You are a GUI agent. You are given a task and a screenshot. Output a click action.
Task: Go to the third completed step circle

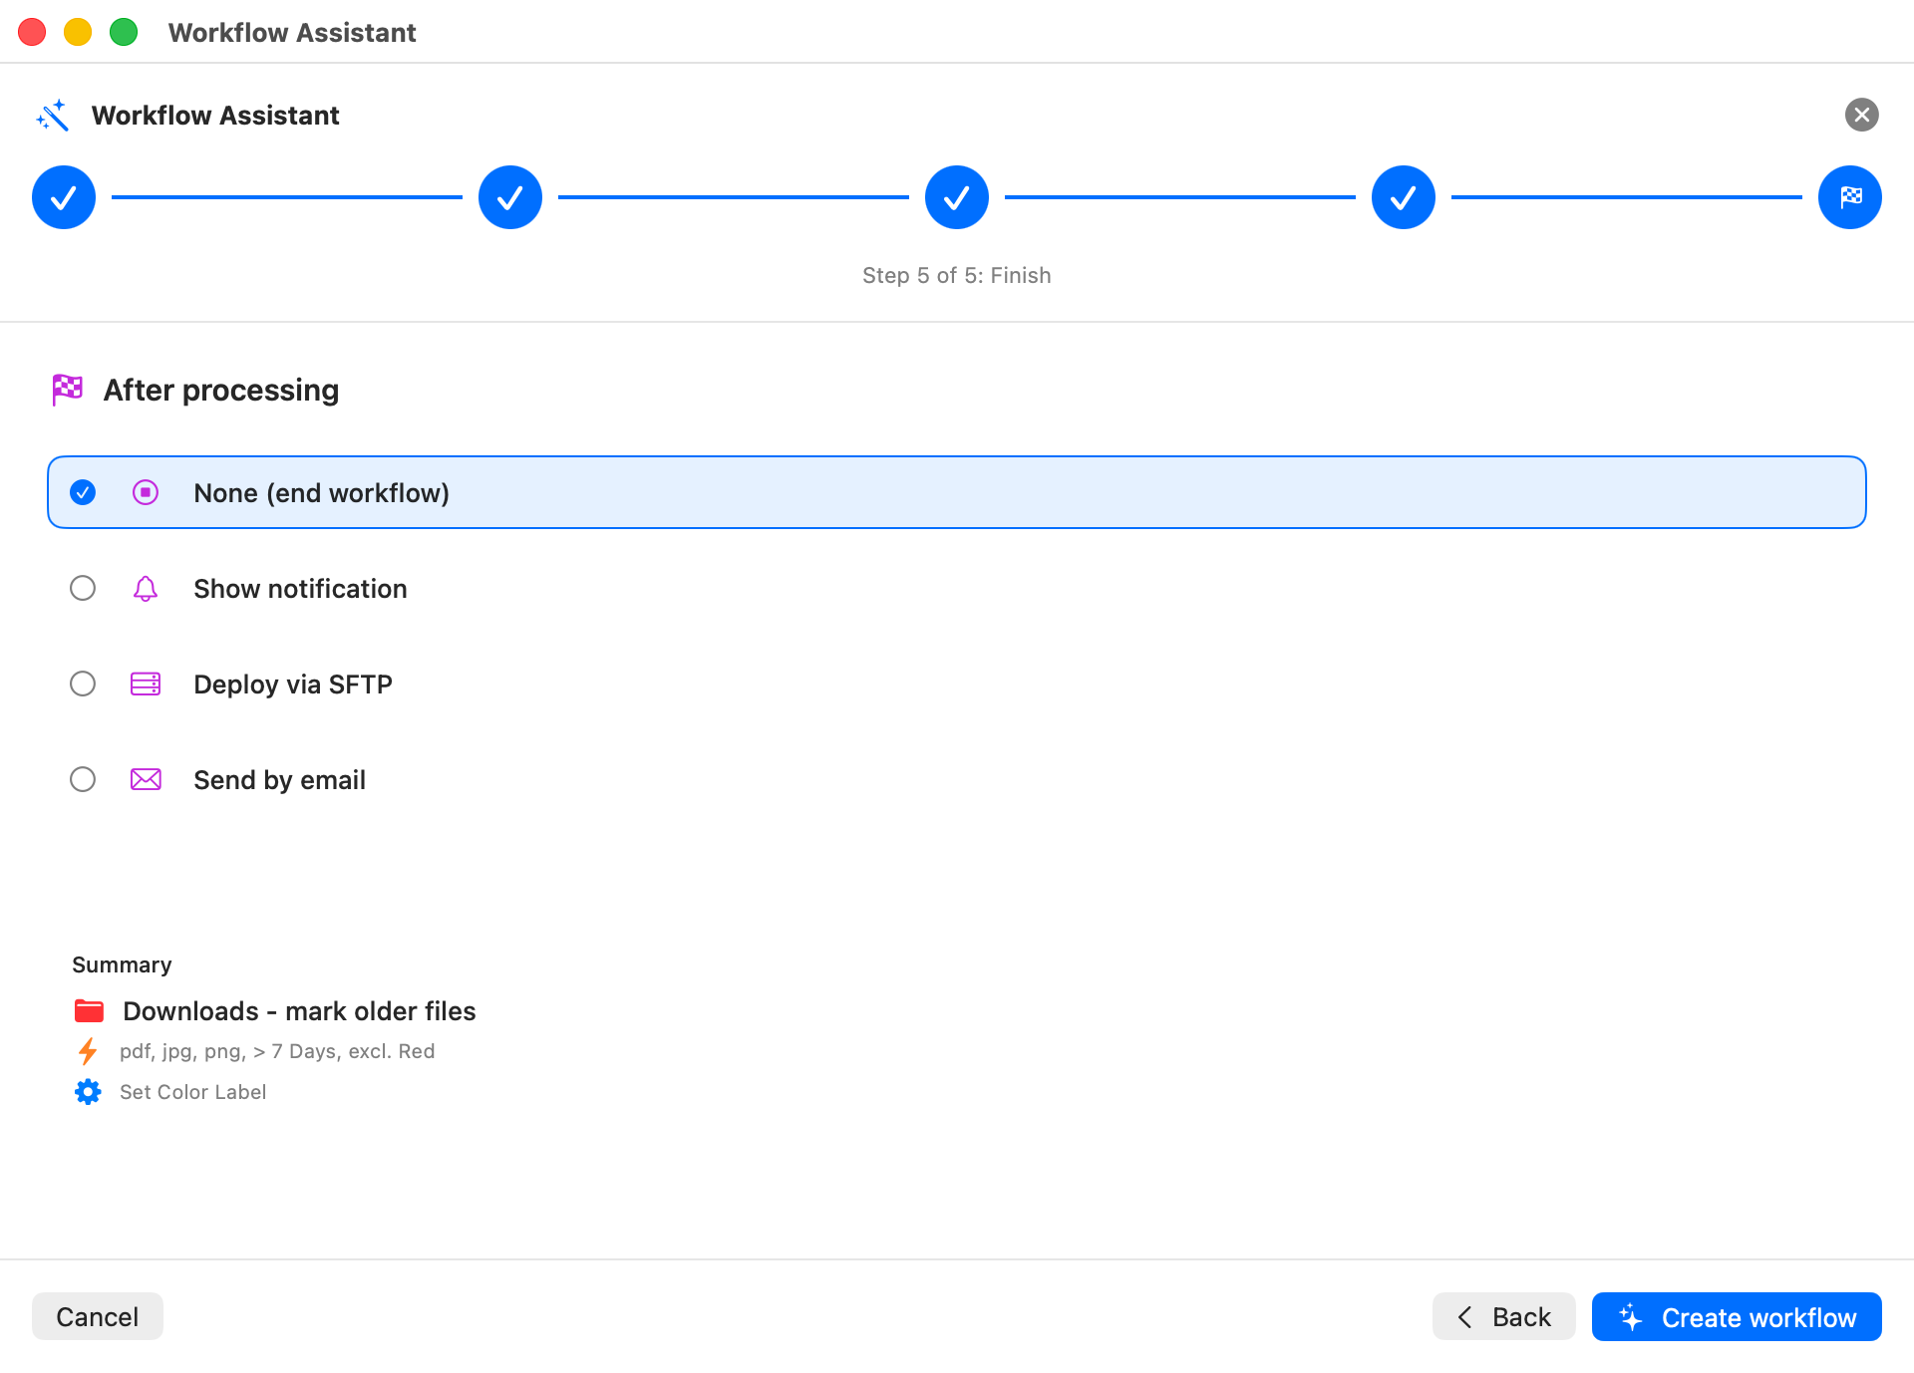pos(957,197)
